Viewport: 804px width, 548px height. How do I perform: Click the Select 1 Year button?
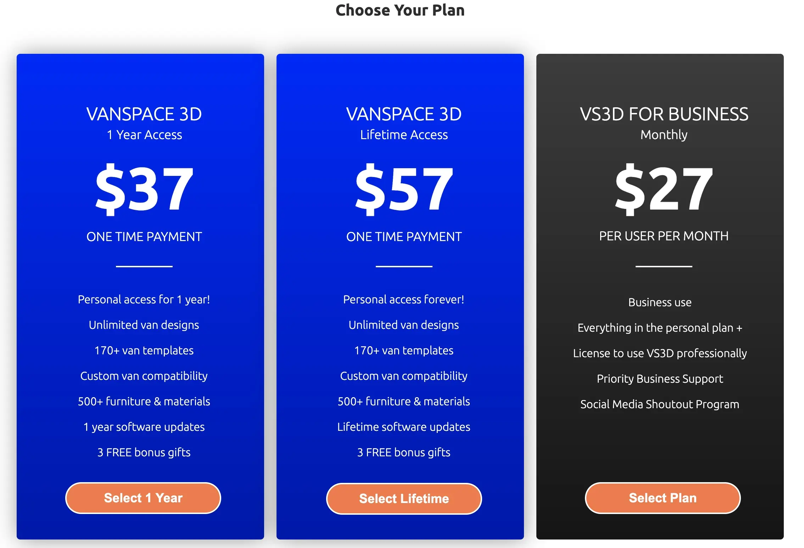143,498
